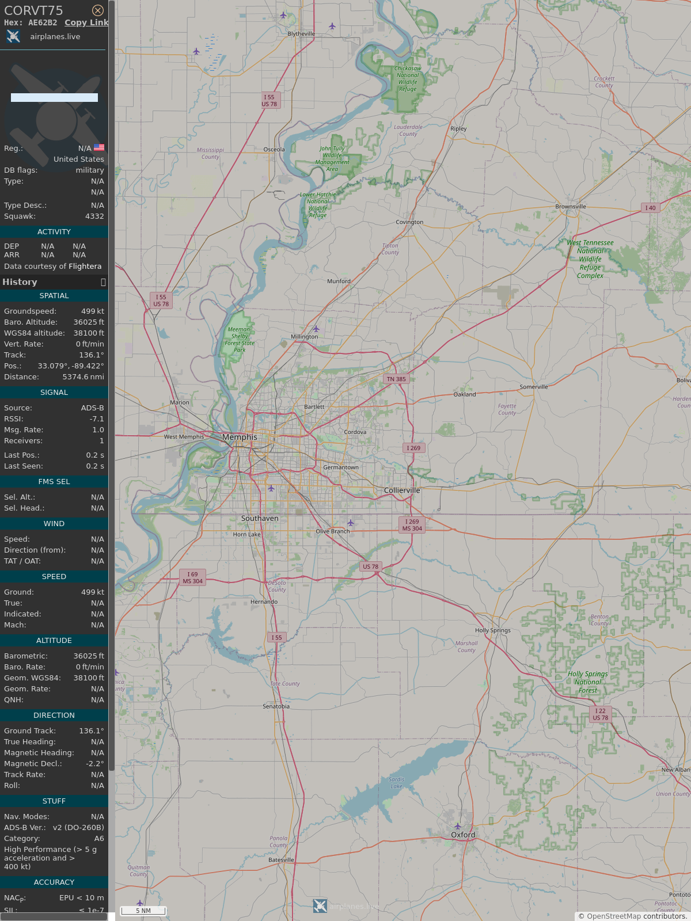The image size is (691, 921).
Task: Click the Sardis Lake label
Action: pyautogui.click(x=397, y=783)
